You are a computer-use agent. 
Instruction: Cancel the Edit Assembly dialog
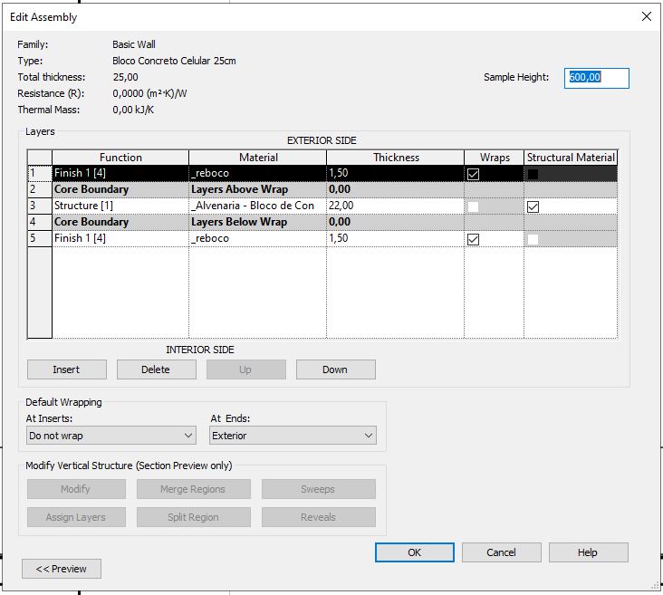click(x=502, y=552)
